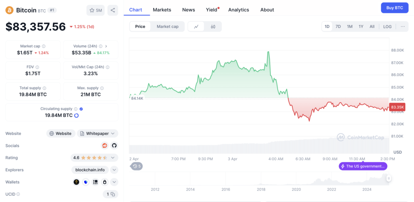The width and height of the screenshot is (414, 202).
Task: Open the Chart tab
Action: tap(136, 10)
